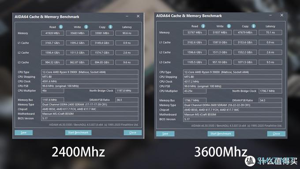The height and width of the screenshot is (169, 300).
Task: Click the Copy info icon in the 3600Mhz window
Action: click(254, 26)
